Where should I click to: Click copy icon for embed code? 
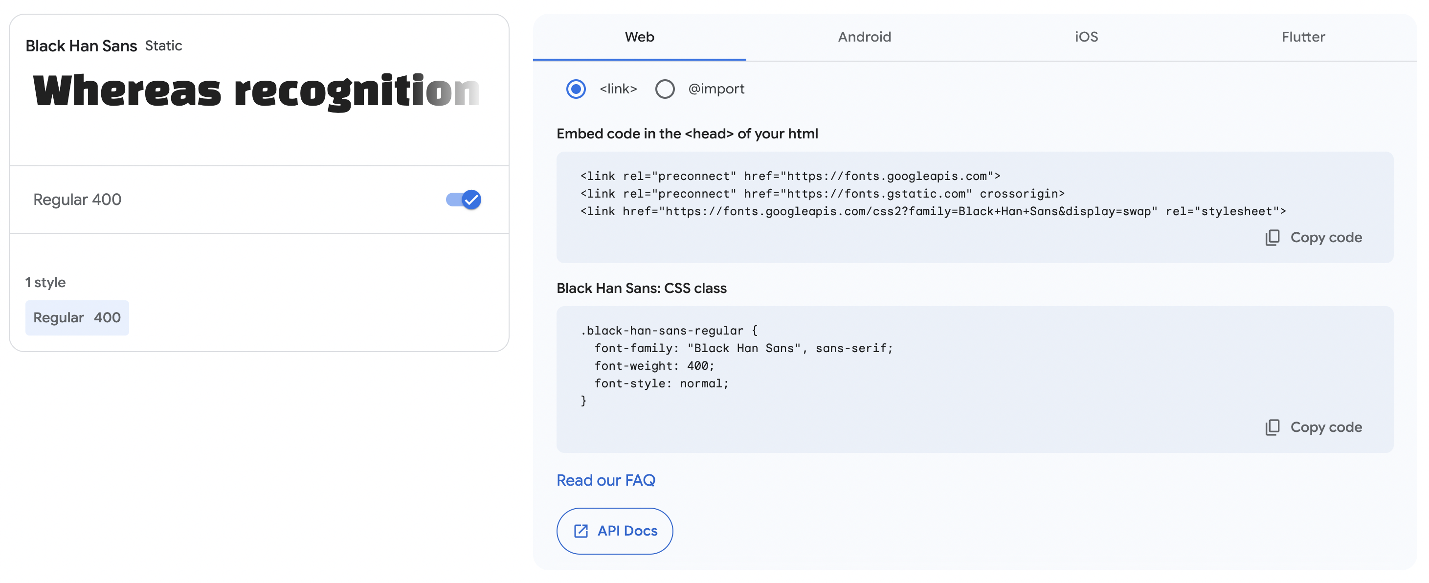1272,237
